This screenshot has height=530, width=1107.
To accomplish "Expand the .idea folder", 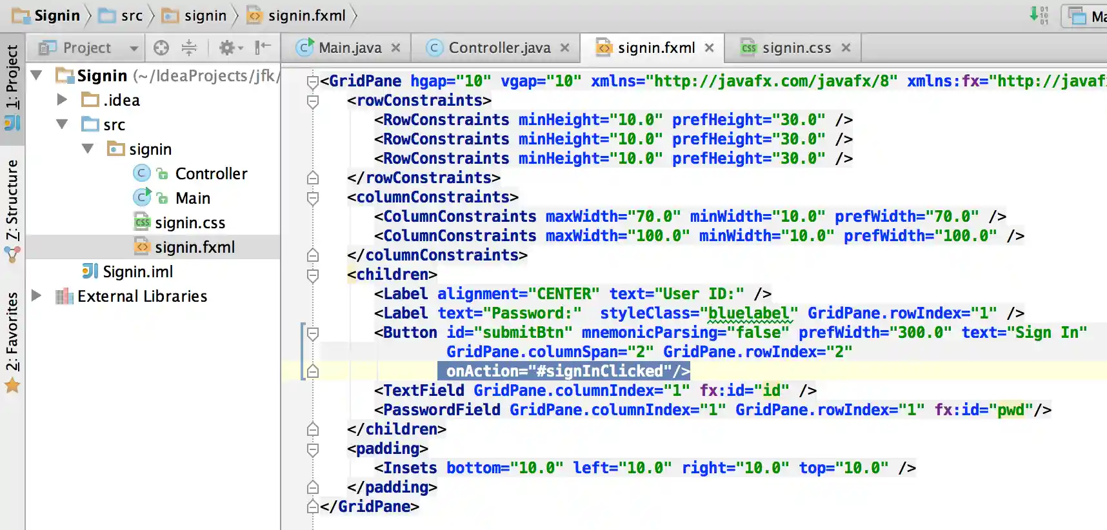I will [62, 100].
